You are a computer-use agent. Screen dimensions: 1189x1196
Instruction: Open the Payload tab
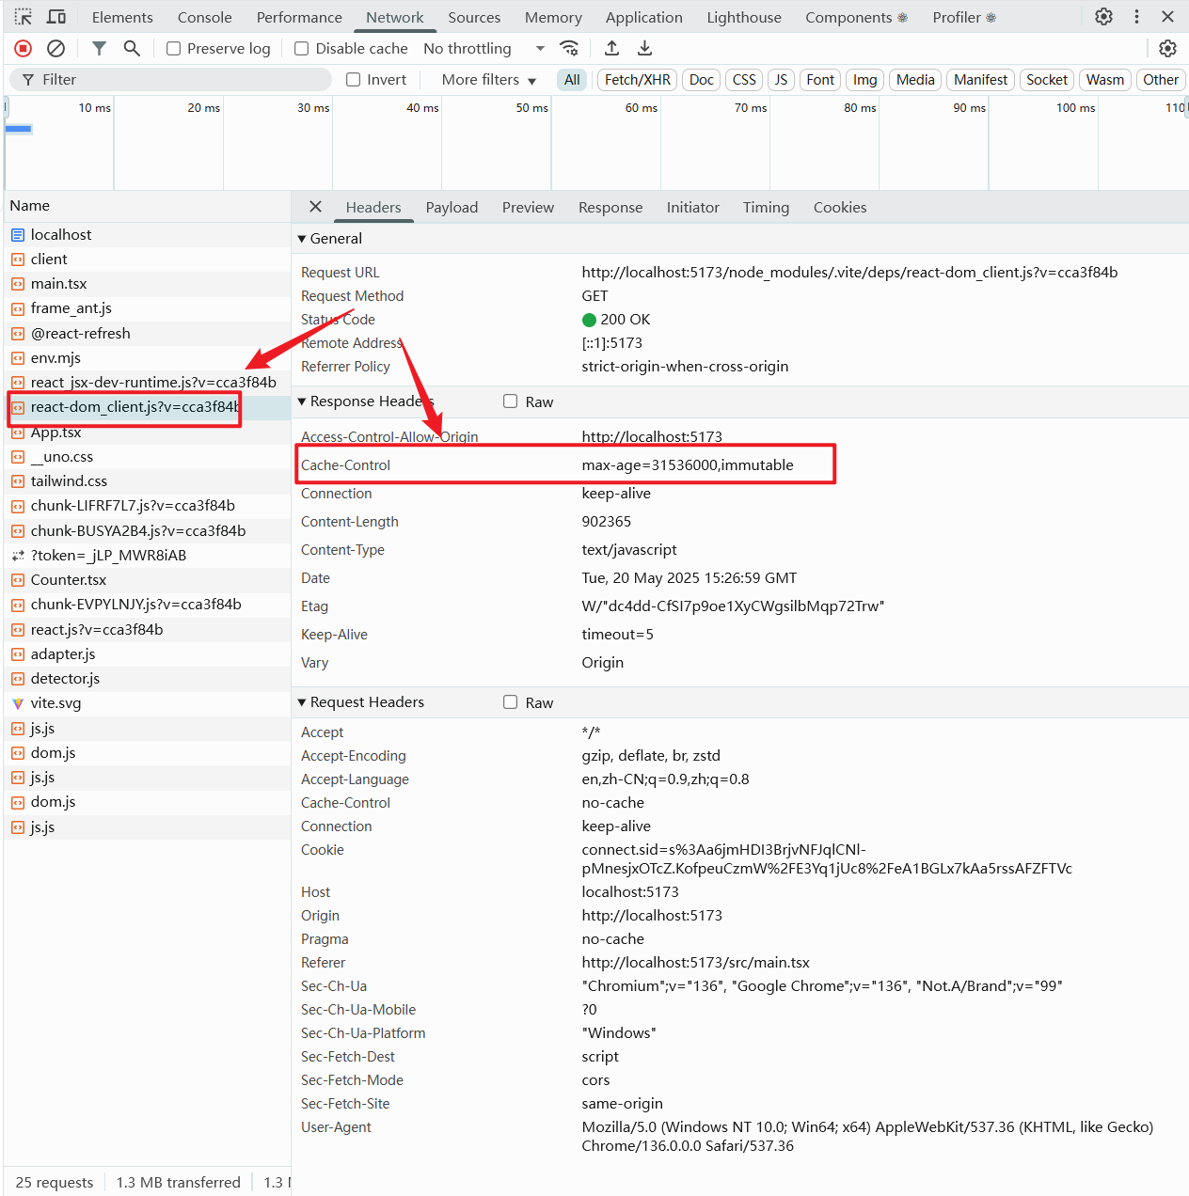[452, 207]
